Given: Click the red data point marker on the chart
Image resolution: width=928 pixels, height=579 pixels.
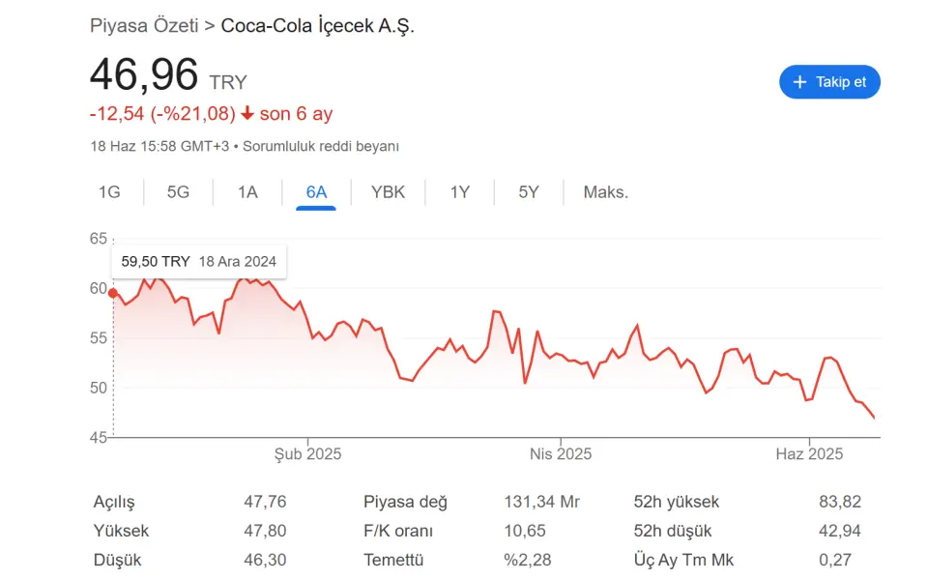Looking at the screenshot, I should pos(113,293).
